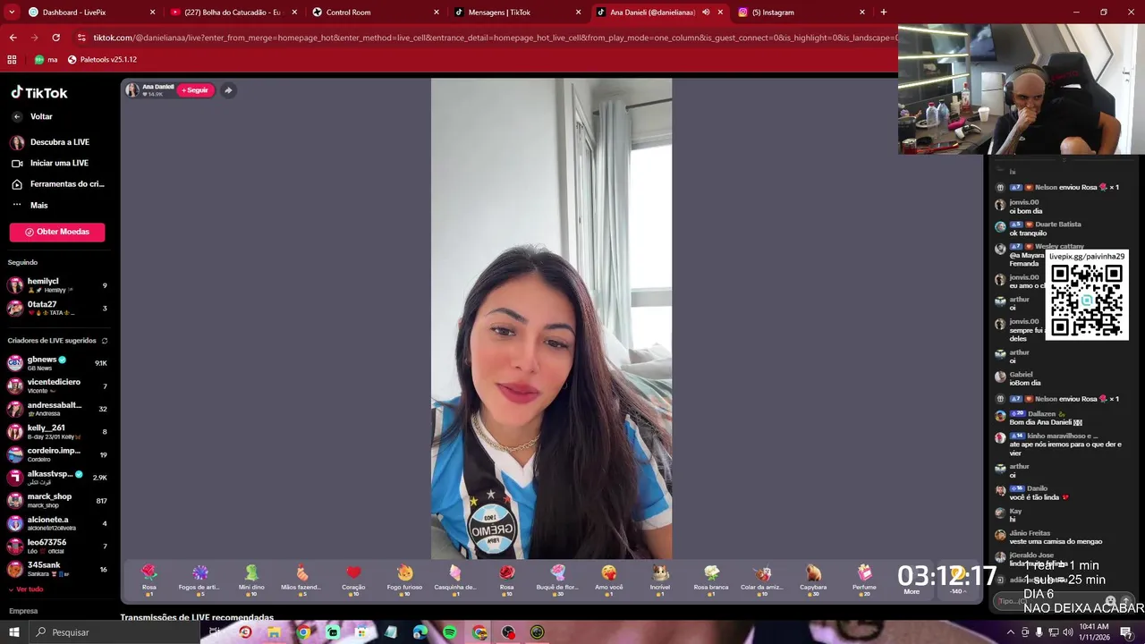
Task: Send the Capybara gift
Action: click(813, 579)
